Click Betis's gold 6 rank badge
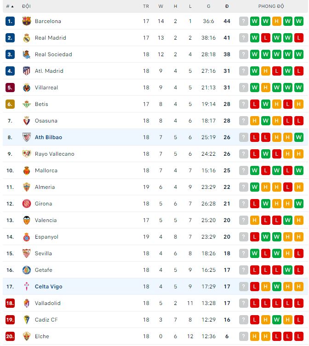The image size is (309, 346). point(10,104)
